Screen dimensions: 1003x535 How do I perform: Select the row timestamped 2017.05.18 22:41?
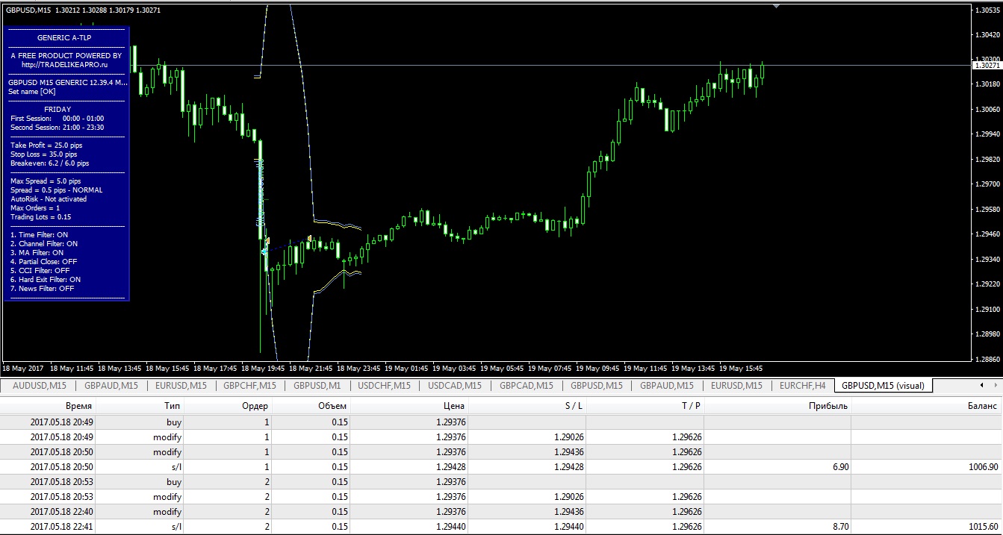(501, 527)
